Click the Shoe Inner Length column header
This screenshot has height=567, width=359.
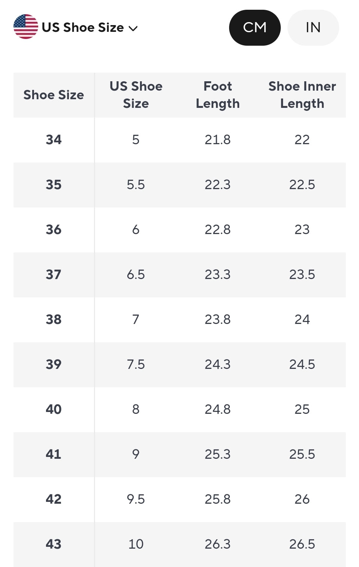(x=302, y=95)
